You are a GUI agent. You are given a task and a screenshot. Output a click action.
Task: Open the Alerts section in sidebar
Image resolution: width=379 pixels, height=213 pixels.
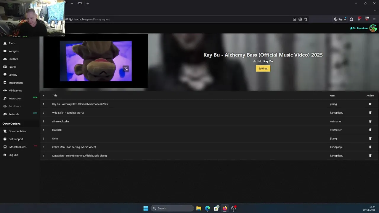click(12, 43)
